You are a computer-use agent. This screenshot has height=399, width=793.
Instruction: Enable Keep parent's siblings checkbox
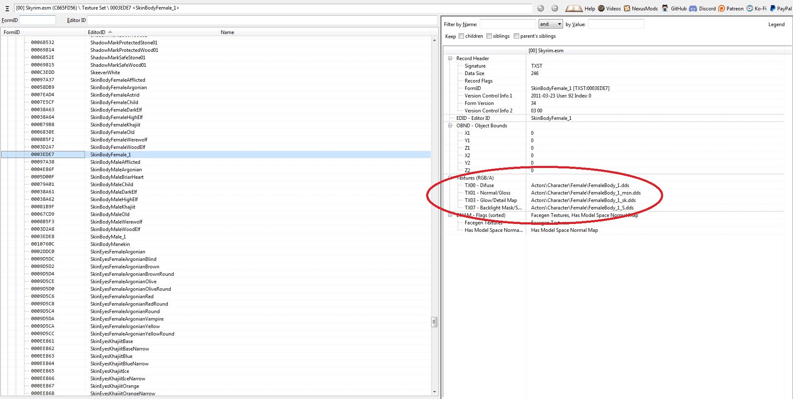click(x=516, y=36)
